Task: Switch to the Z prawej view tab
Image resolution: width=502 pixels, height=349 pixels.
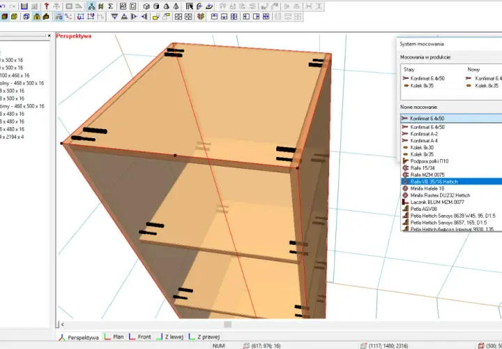Action: click(x=204, y=337)
